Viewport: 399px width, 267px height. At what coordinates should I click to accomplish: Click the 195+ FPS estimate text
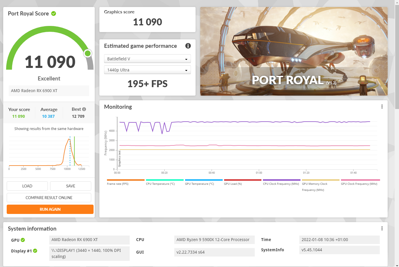point(147,84)
